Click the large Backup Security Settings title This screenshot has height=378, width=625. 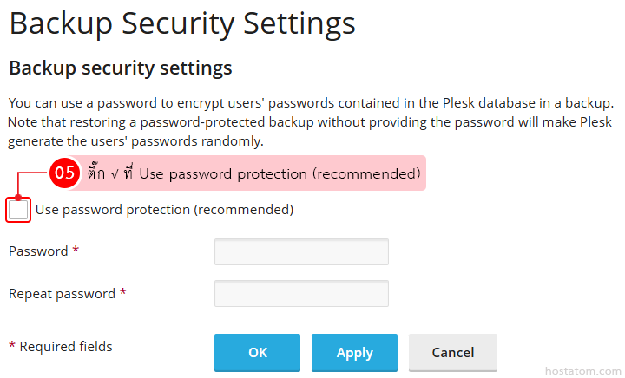coord(182,23)
